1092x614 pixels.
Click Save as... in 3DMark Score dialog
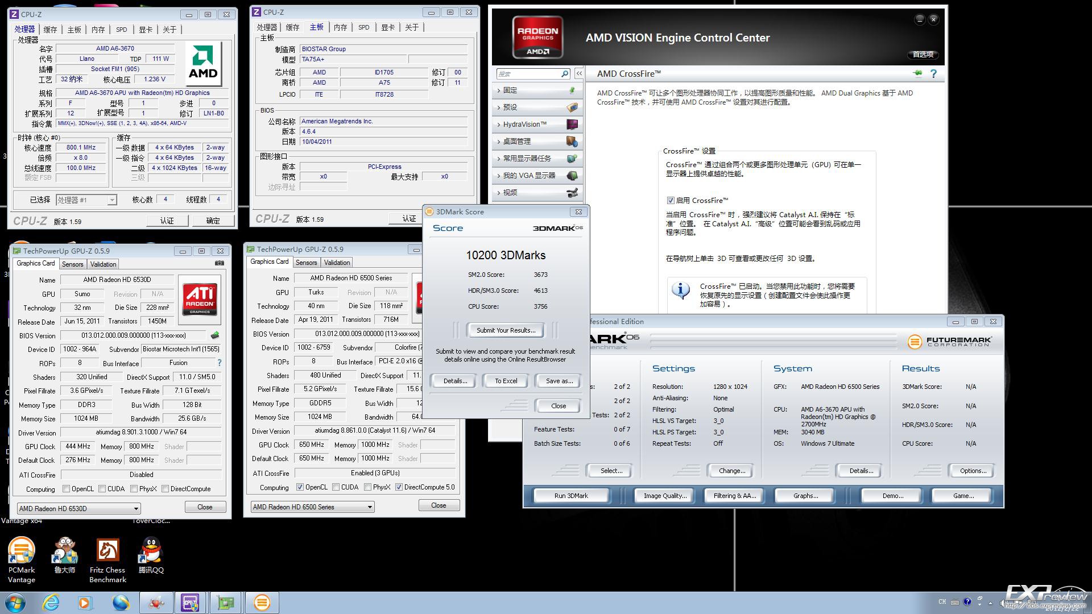click(559, 381)
